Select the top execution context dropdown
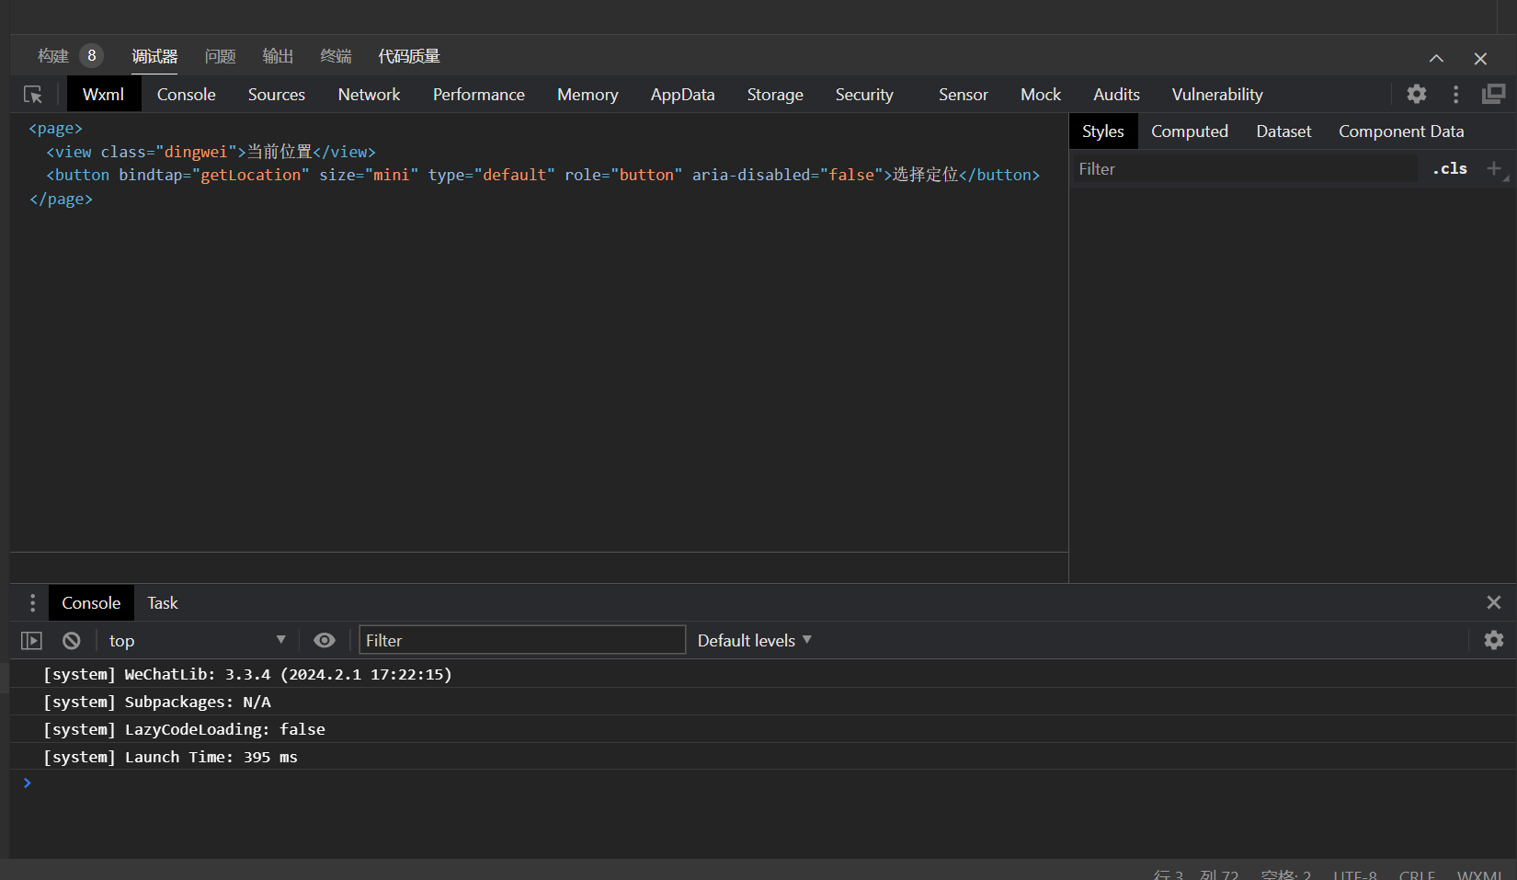Screen dimensions: 1517x880 tap(197, 640)
